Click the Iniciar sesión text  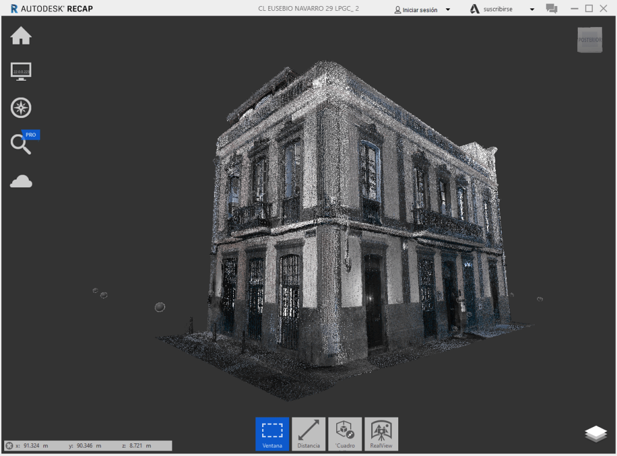pyautogui.click(x=419, y=10)
